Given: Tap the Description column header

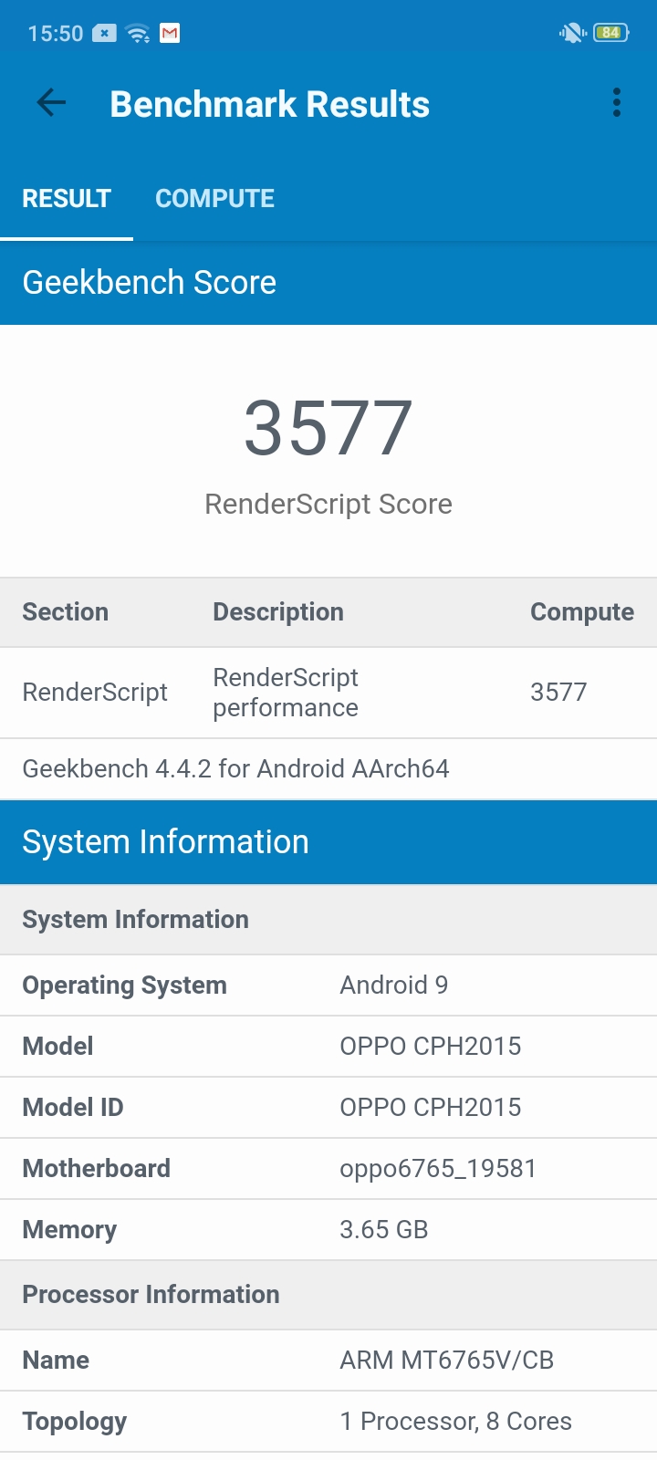Looking at the screenshot, I should click(x=278, y=612).
